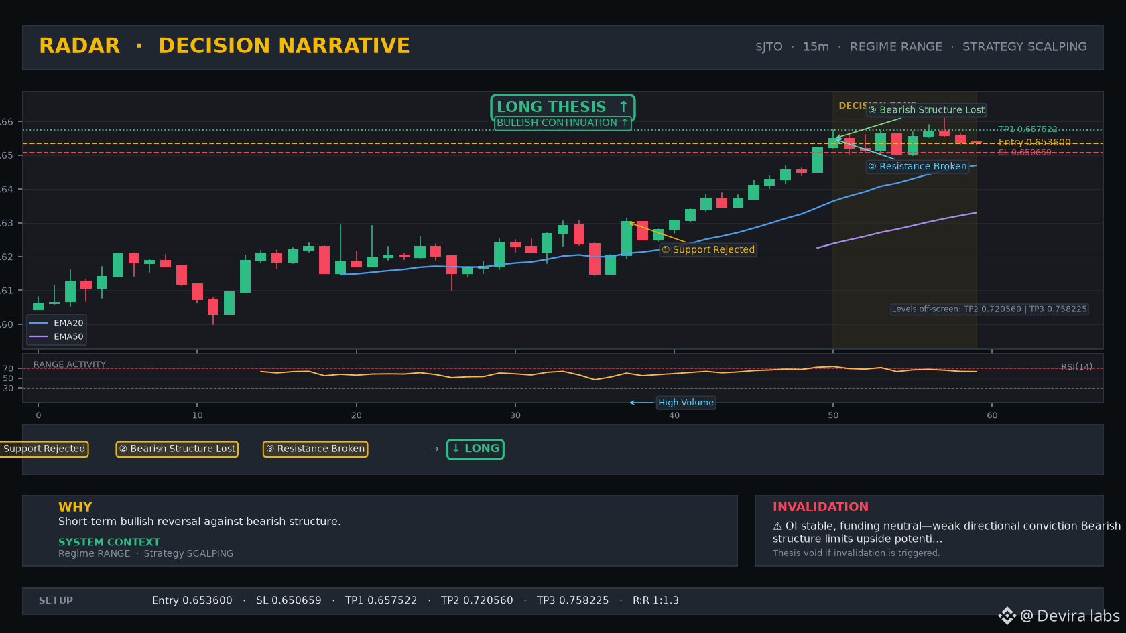Click the arrow before the LONG badge
The height and width of the screenshot is (633, 1126).
(434, 449)
